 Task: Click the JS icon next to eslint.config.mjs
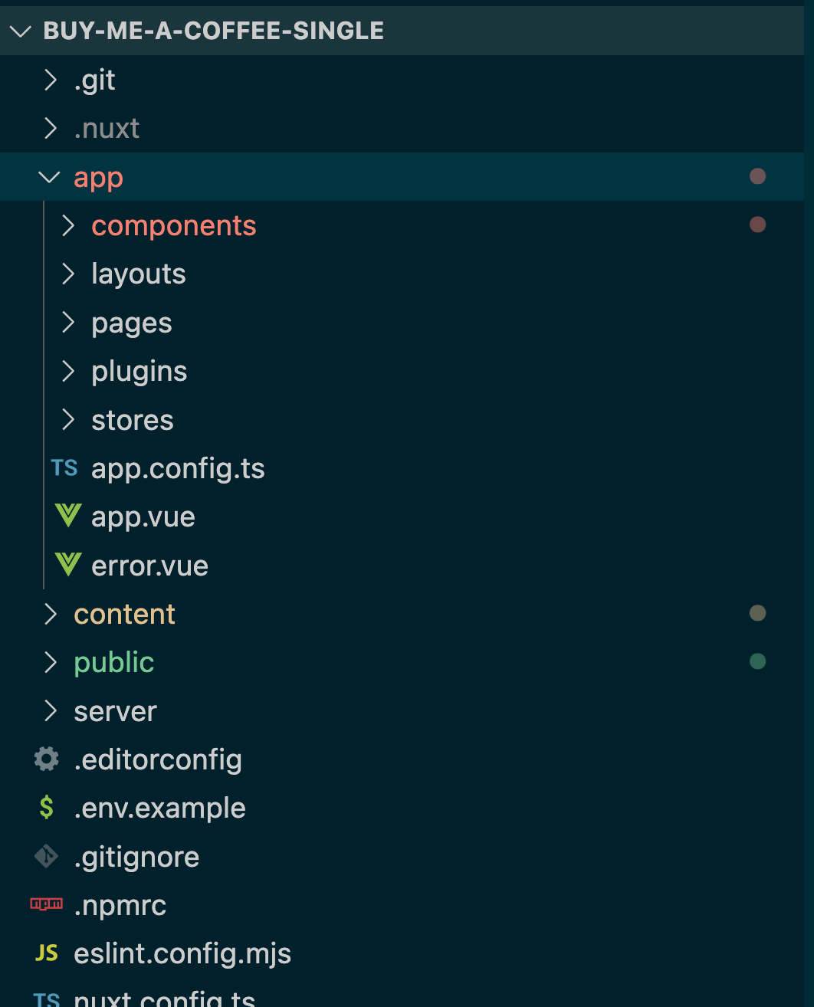pos(47,953)
